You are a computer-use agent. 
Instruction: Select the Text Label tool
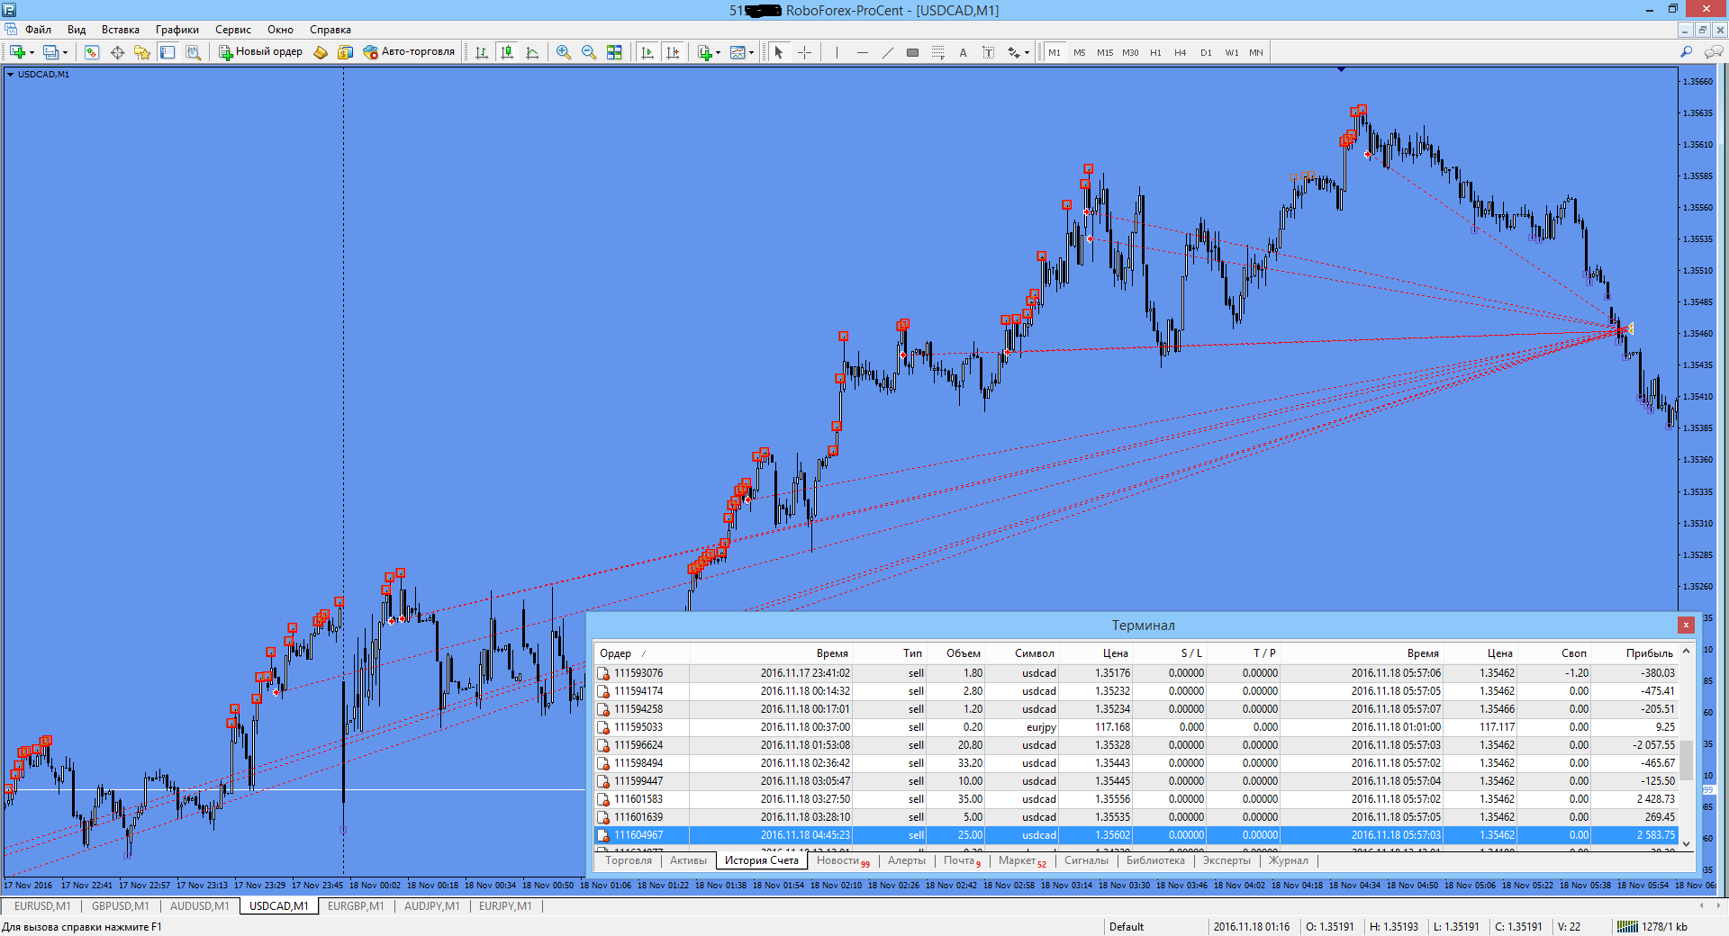[x=988, y=52]
